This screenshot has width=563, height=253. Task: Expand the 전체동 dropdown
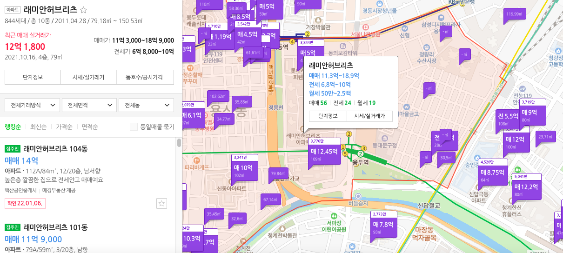tap(146, 105)
